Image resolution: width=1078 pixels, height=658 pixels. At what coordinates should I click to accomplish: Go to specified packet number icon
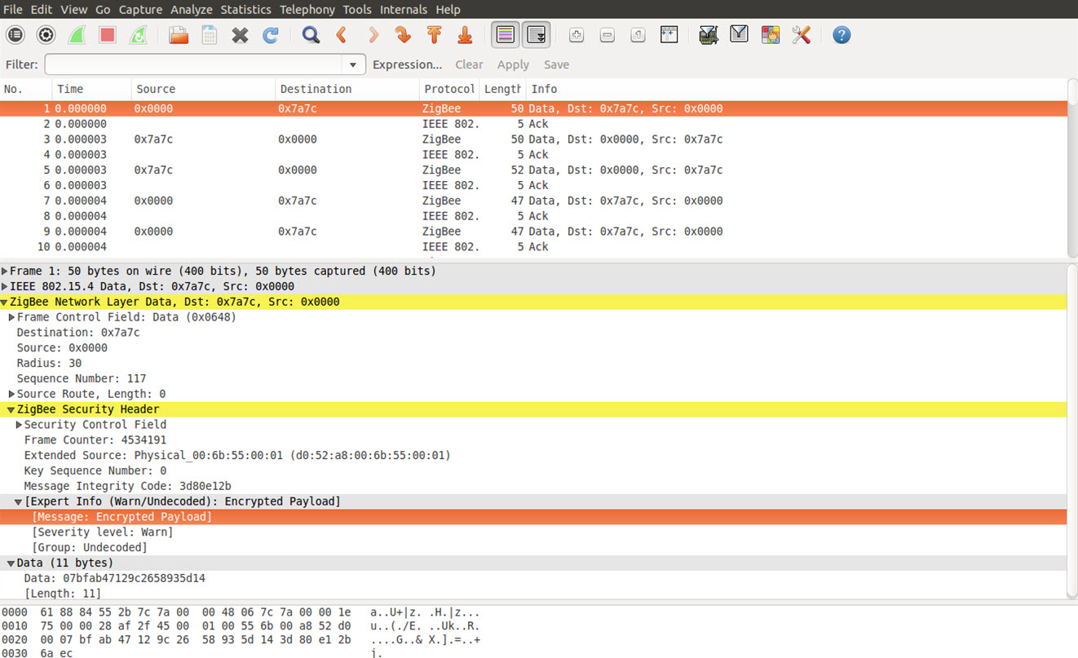403,35
